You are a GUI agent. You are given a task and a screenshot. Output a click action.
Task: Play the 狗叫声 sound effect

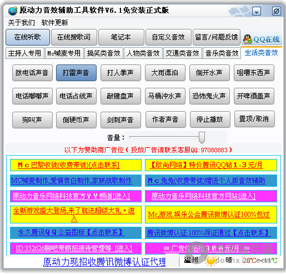(x=32, y=120)
